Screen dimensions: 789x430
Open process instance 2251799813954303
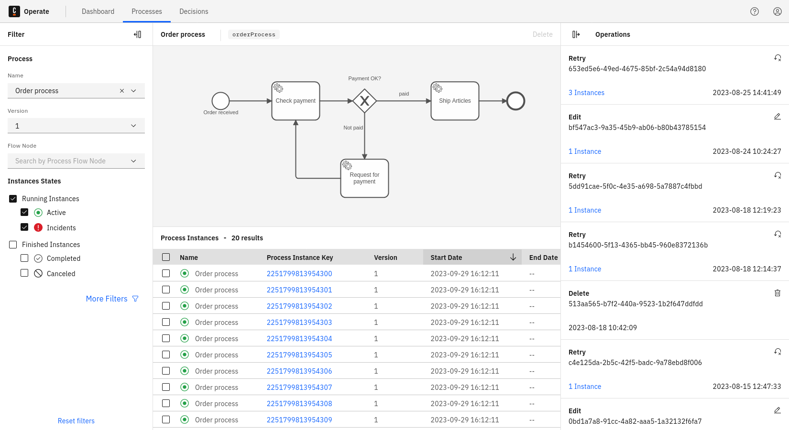tap(299, 322)
